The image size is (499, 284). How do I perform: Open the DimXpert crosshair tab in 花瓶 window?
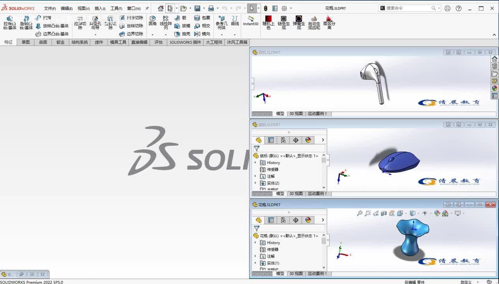tap(296, 220)
